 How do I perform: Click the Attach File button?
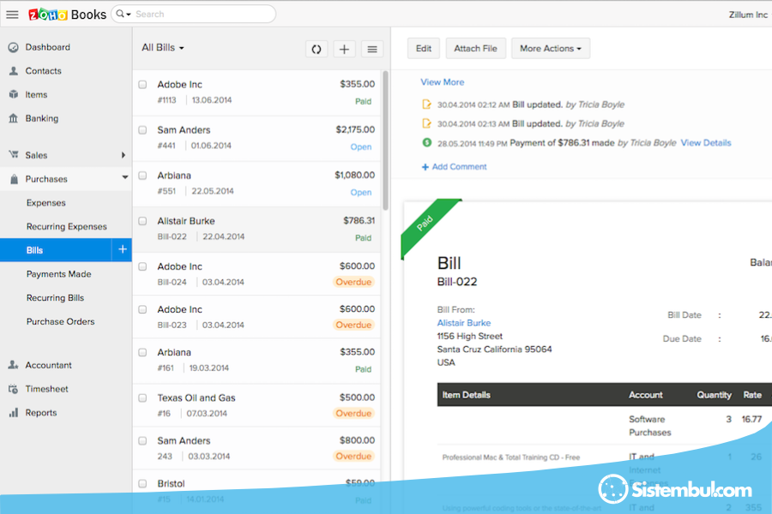tap(475, 49)
